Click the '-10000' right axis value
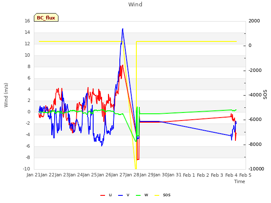271x203 pixels. (256, 169)
